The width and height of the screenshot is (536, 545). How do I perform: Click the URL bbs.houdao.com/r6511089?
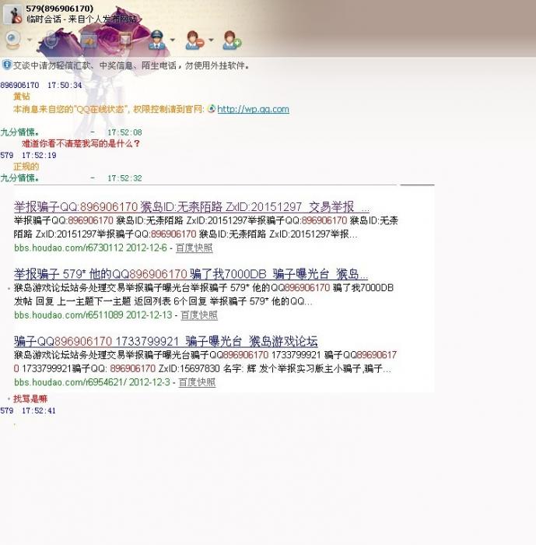point(68,315)
